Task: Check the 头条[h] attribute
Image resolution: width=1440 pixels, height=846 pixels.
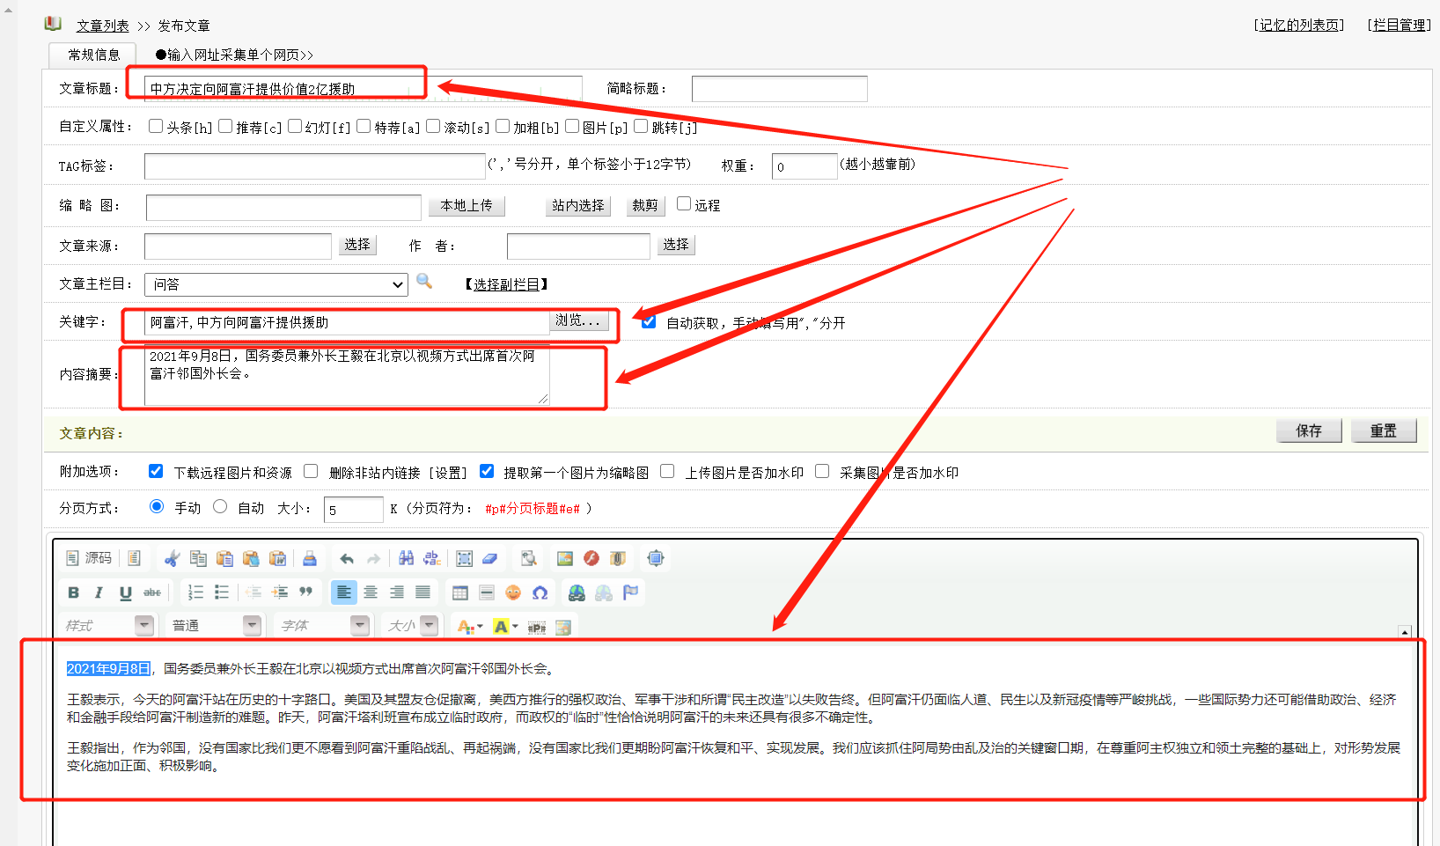Action: 156,126
